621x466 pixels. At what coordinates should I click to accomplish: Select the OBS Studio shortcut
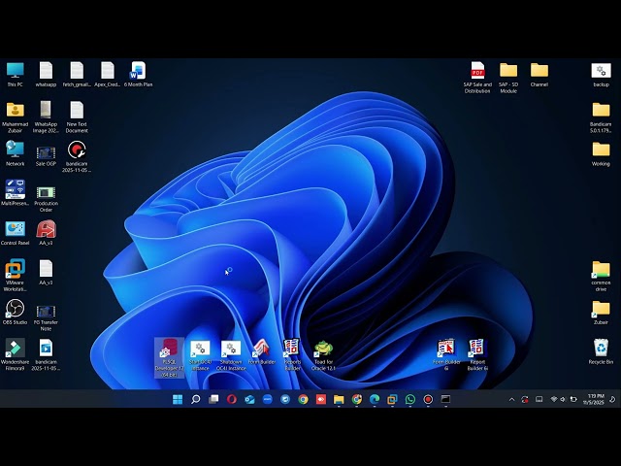pyautogui.click(x=16, y=313)
